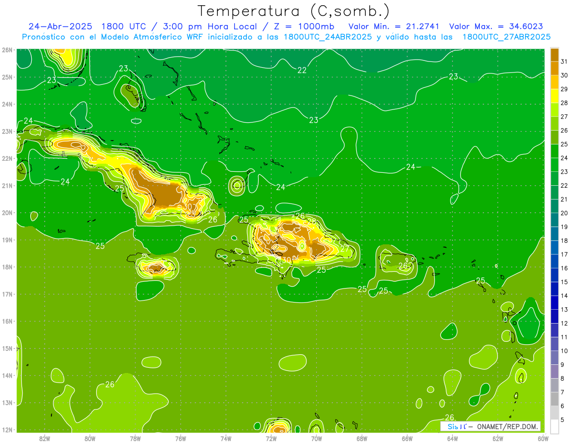Click colorbar segment between 26 and 27
Viewport: 577px width, 445px height.
coord(554,123)
